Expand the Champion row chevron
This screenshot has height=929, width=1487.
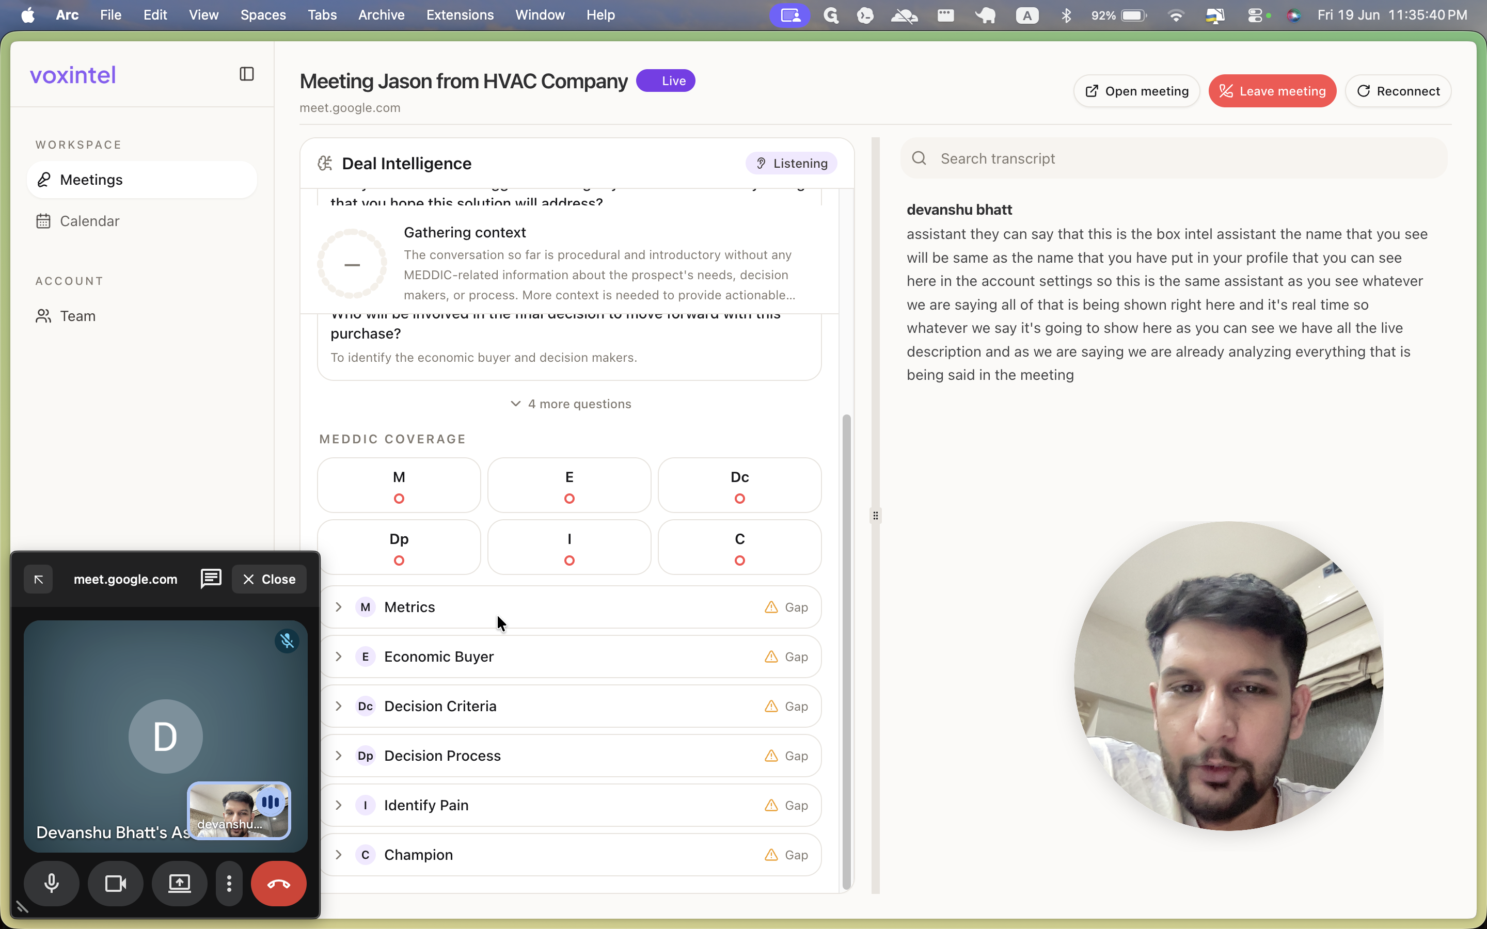(339, 855)
